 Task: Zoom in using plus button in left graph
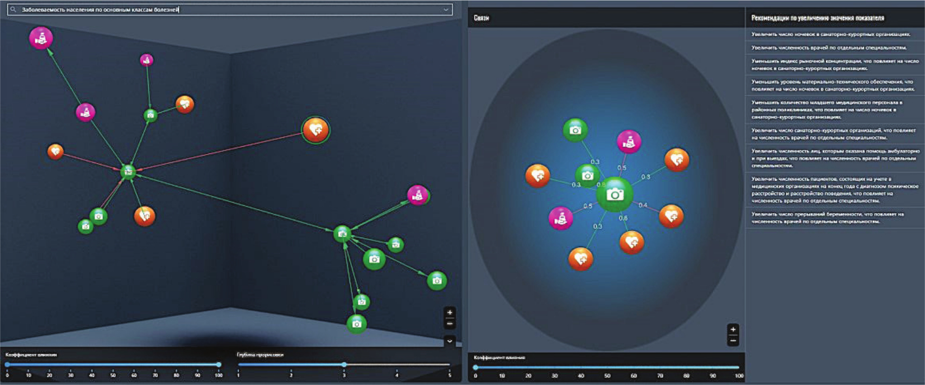coord(450,312)
